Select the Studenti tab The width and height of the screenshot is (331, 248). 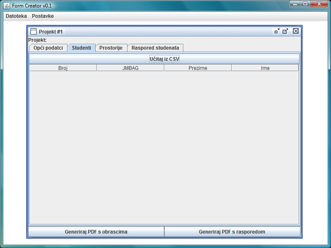(x=82, y=48)
